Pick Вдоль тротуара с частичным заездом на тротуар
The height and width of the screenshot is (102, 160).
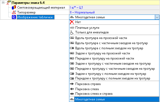pos(114,43)
